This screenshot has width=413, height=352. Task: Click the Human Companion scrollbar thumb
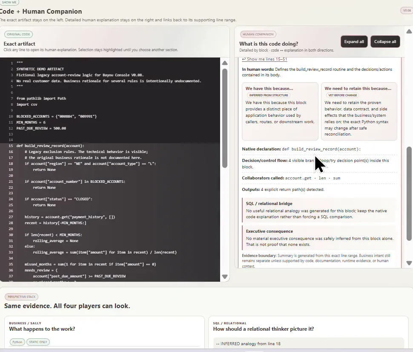coord(409,193)
